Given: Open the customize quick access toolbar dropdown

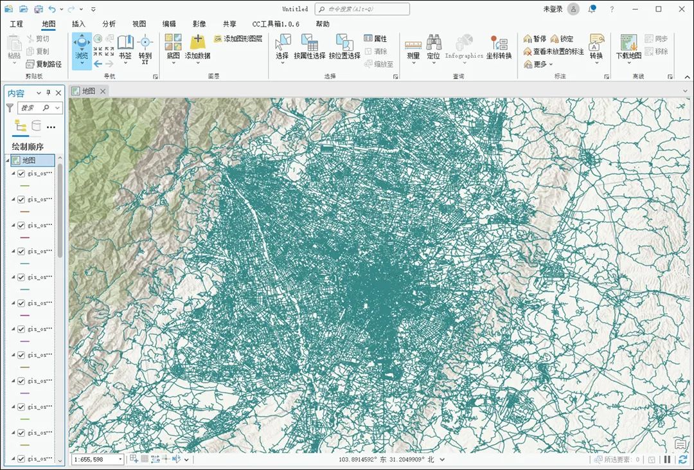Looking at the screenshot, I should pyautogui.click(x=93, y=9).
